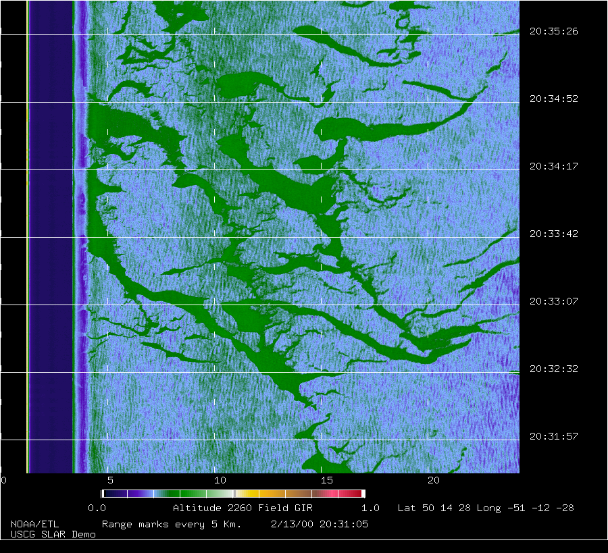Click the range axis label 5
The width and height of the screenshot is (608, 553).
click(x=111, y=480)
